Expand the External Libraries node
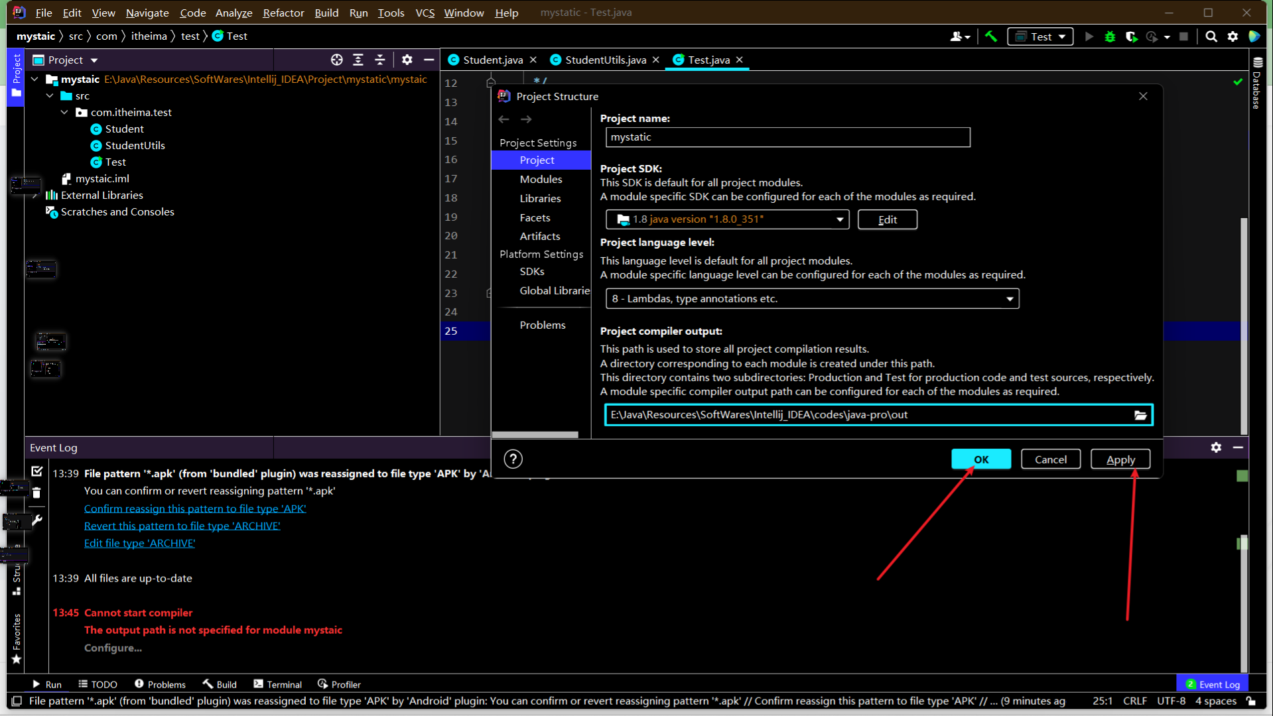1273x716 pixels. pyautogui.click(x=34, y=196)
